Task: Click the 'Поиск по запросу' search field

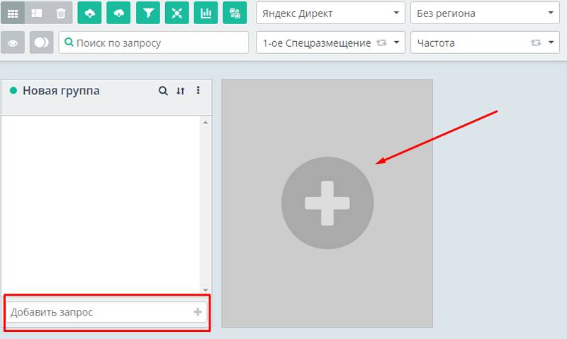Action: pyautogui.click(x=154, y=43)
